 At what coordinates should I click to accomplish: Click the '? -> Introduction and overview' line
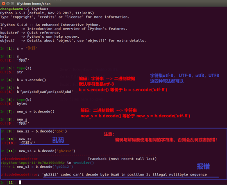coord(64,29)
